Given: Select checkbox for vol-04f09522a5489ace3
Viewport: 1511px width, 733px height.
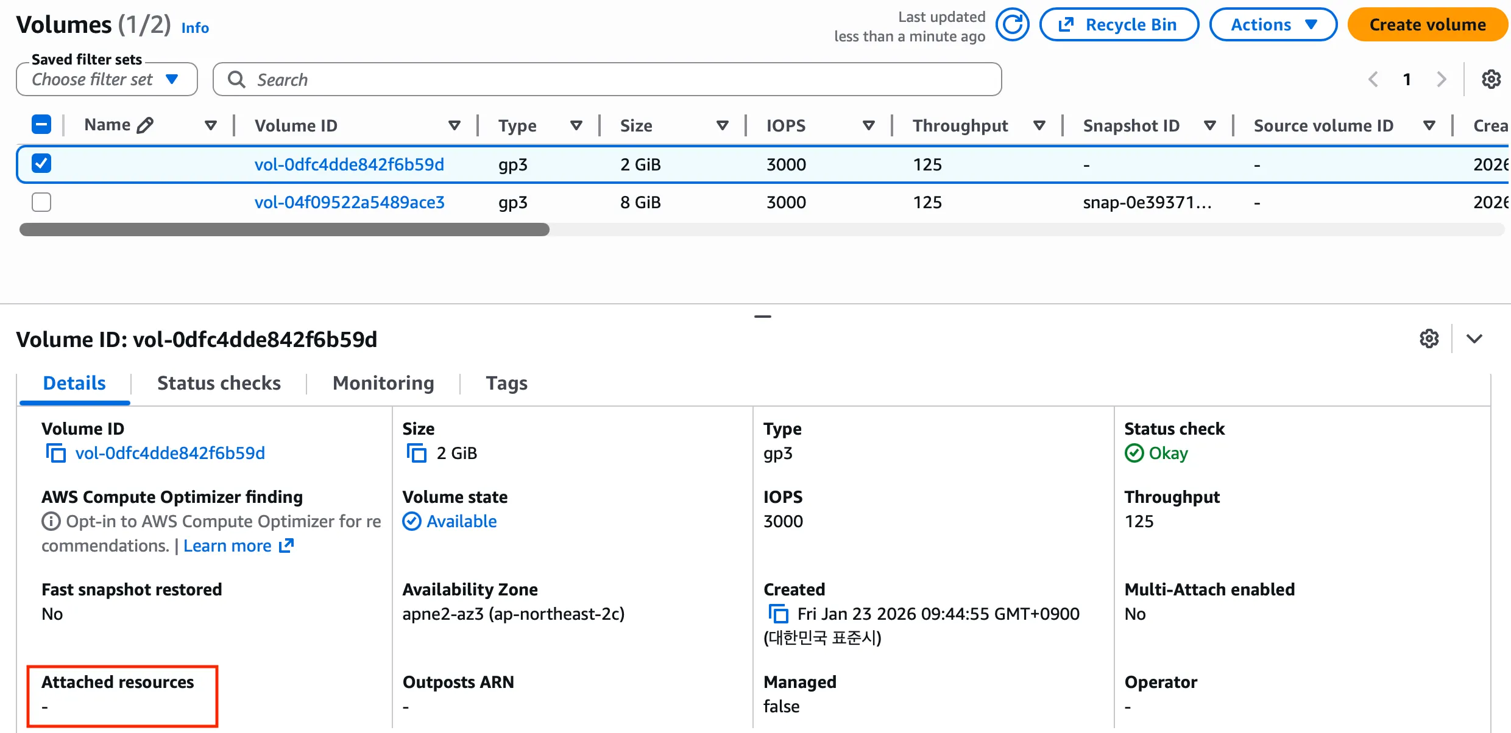Looking at the screenshot, I should click(x=41, y=202).
